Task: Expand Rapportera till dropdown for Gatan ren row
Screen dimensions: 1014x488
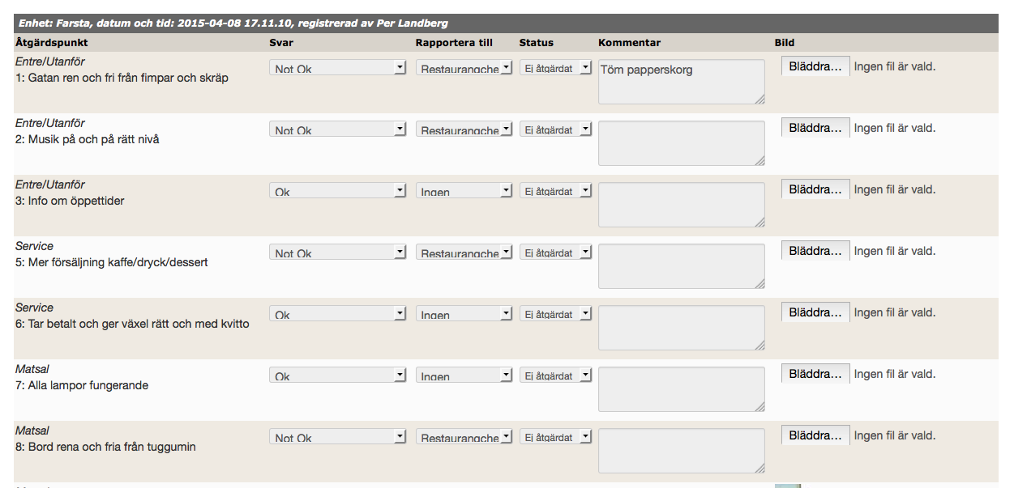Action: [464, 69]
